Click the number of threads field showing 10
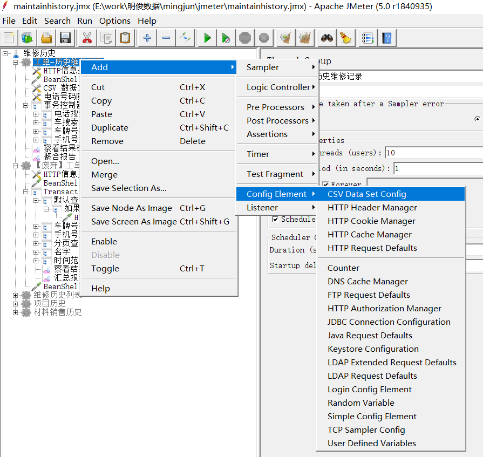 click(434, 153)
